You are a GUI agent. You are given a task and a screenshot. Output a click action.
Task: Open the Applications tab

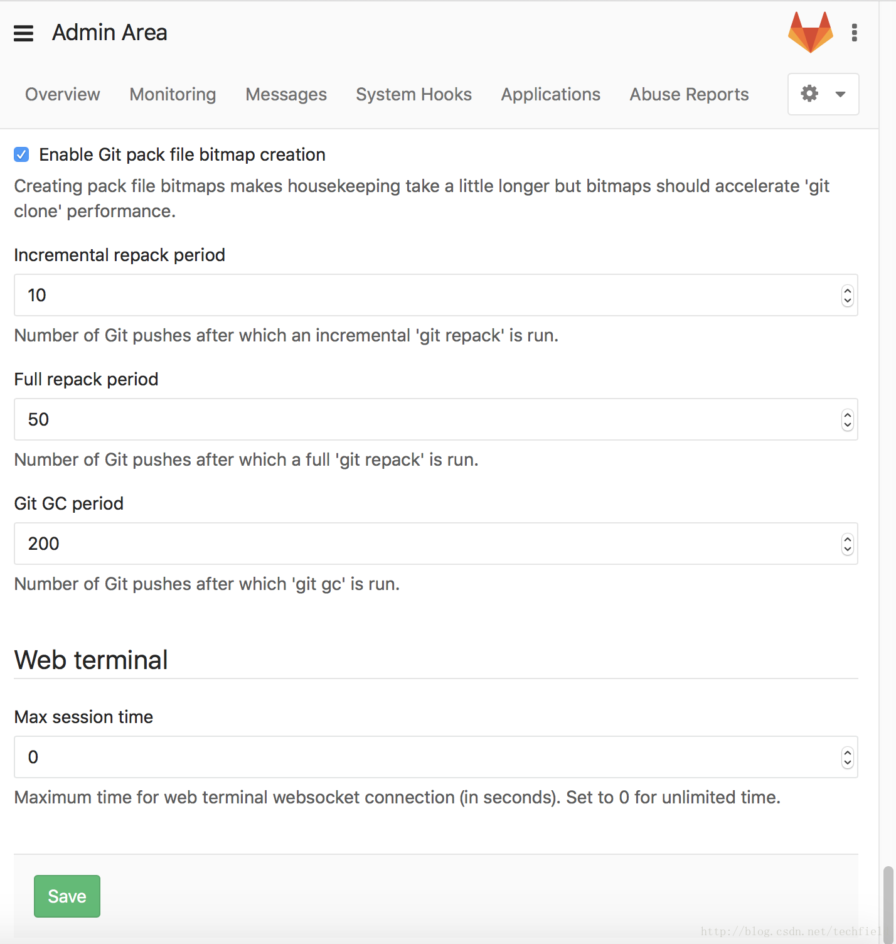(550, 94)
